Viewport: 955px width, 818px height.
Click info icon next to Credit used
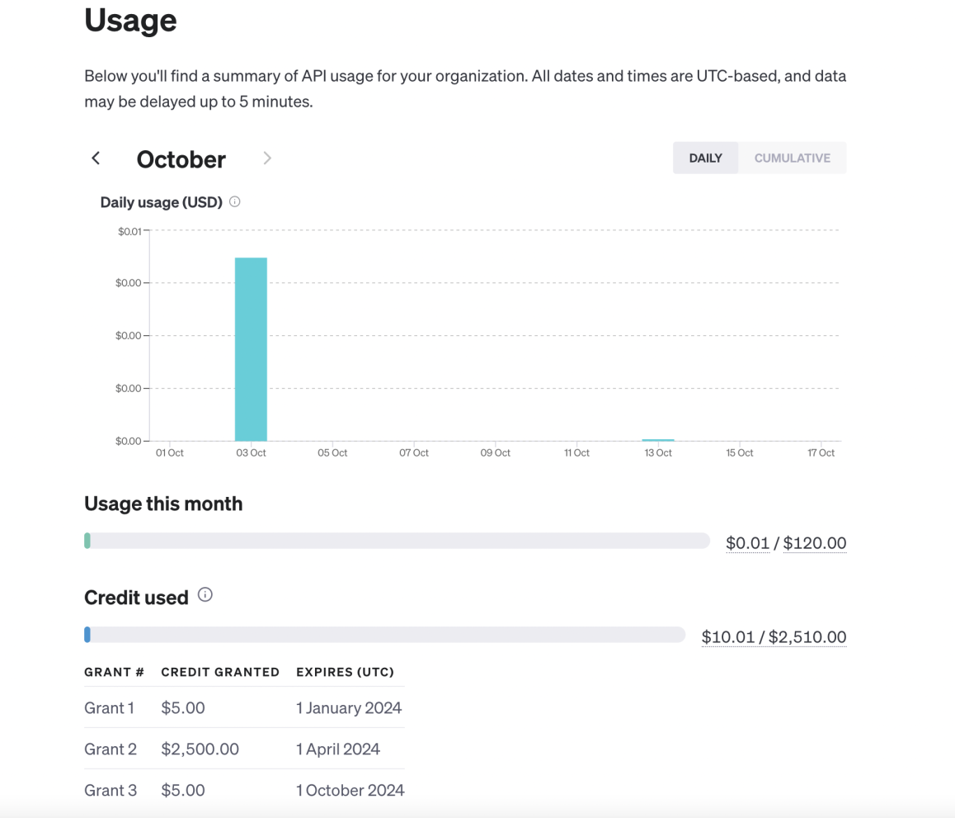click(205, 595)
